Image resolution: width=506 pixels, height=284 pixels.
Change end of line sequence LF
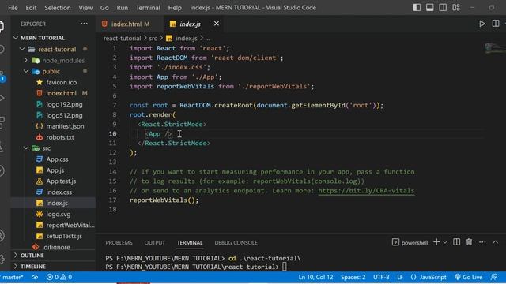tap(400, 277)
